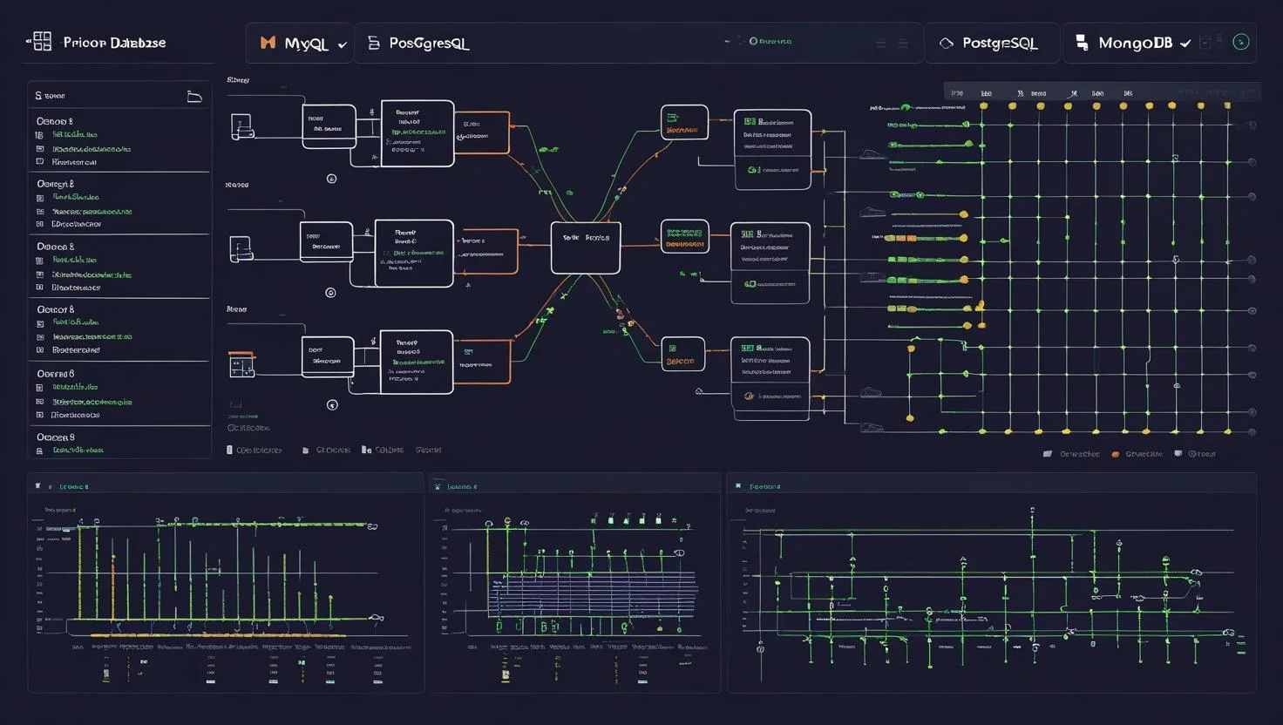The height and width of the screenshot is (725, 1283).
Task: Click the left hamburger icon in top bar
Action: pyautogui.click(x=881, y=44)
